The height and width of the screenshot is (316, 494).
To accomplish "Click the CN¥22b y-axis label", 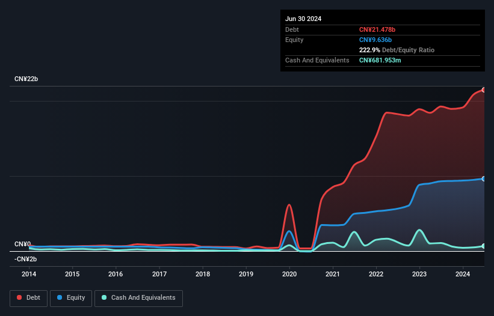I will (26, 79).
